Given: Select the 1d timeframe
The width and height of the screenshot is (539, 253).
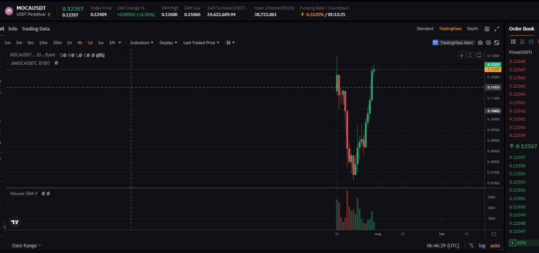Looking at the screenshot, I should pyautogui.click(x=90, y=43).
